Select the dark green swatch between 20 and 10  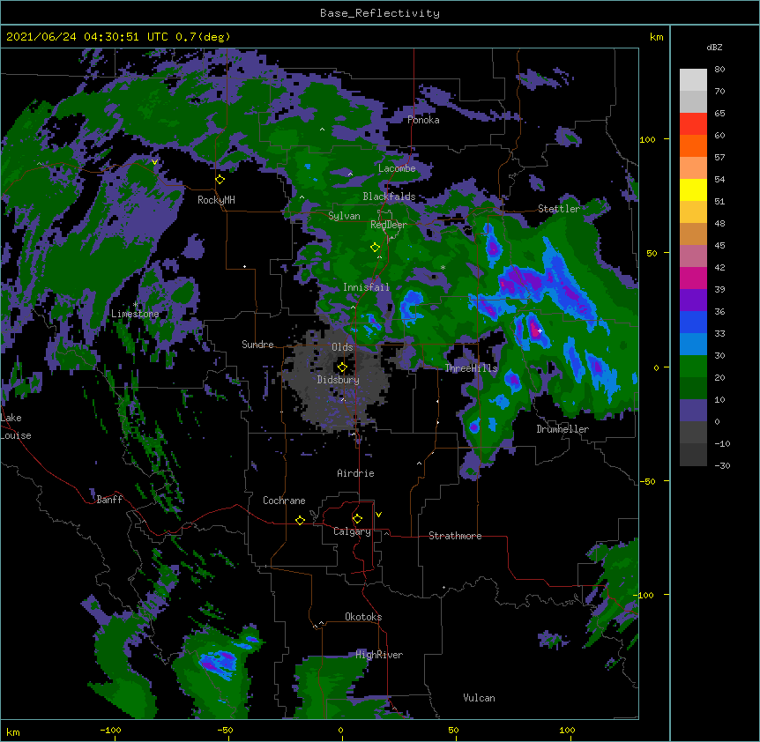click(693, 389)
